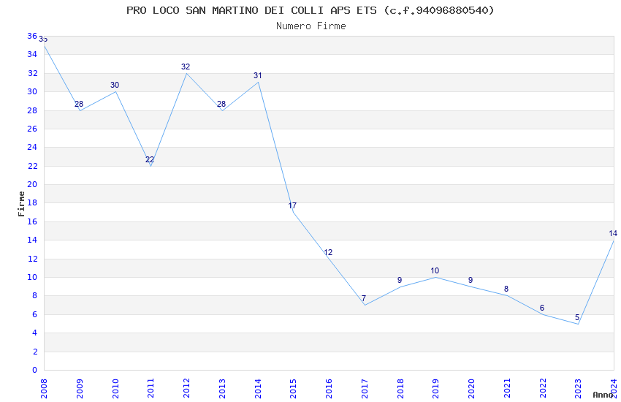Click y-axis tick value 2
The height and width of the screenshot is (402, 621).
pos(34,352)
